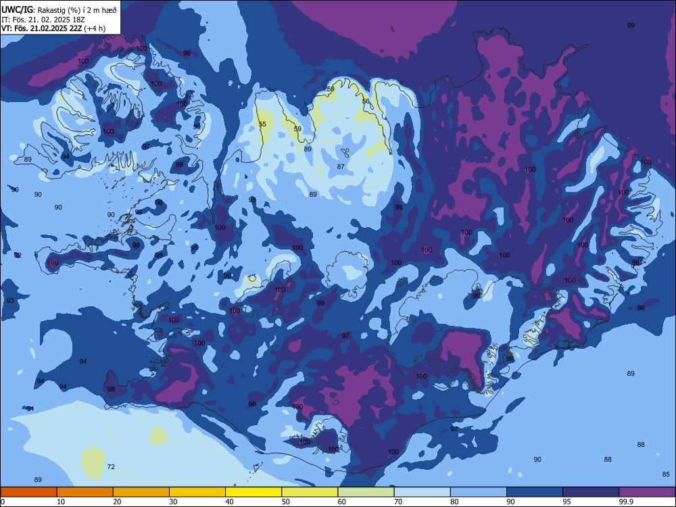The height and width of the screenshot is (507, 676).
Task: Click the 10–20 orange legend swatch
Action: coord(85,492)
